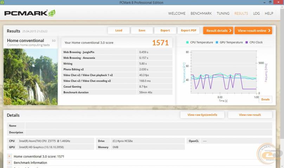Switch to the BENCHMARK tab
284x168 pixels.
click(x=201, y=14)
